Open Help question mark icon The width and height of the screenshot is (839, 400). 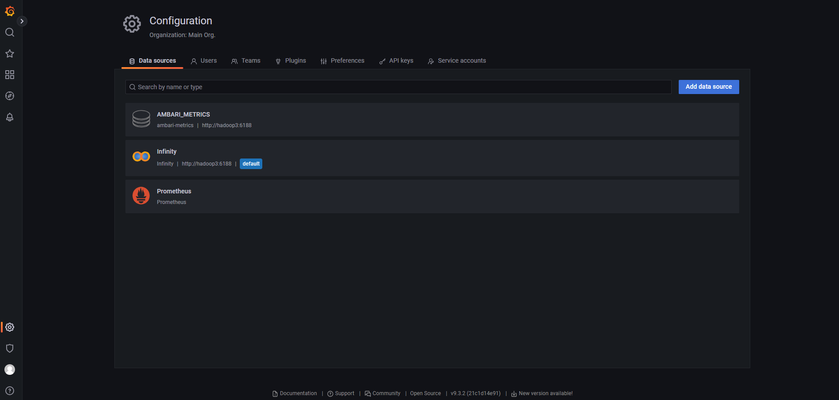[10, 391]
